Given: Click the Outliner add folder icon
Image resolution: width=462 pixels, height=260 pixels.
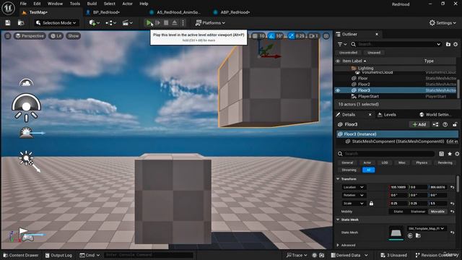Looking at the screenshot, I should [448, 44].
